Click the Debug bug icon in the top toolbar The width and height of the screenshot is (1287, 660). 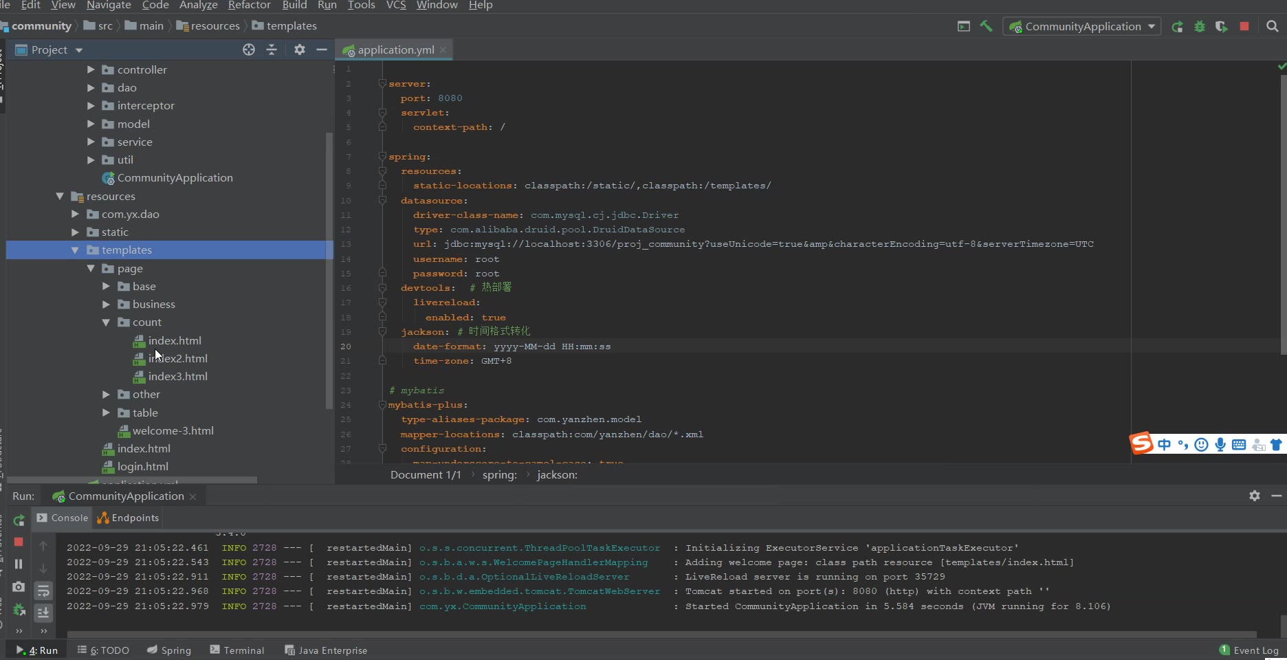click(x=1200, y=26)
